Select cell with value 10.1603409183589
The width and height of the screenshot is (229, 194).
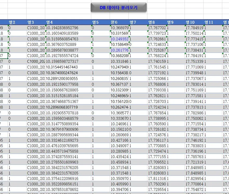tap(68, 33)
